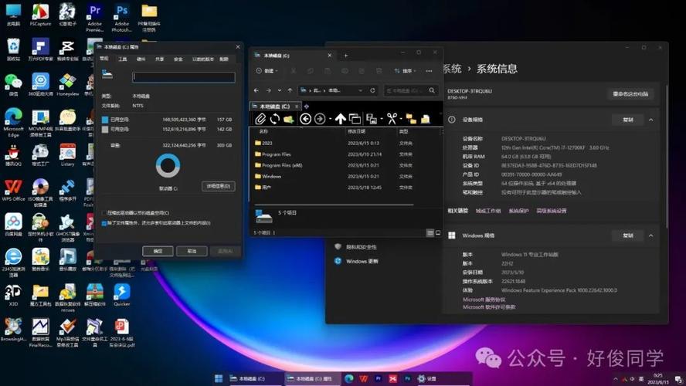This screenshot has width=686, height=386.
Task: Open the 系统保护 link in Settings
Action: (518, 211)
